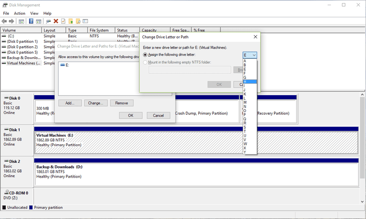The height and width of the screenshot is (219, 366).
Task: Click the drive connection icon left of the red X
Action: click(48, 21)
